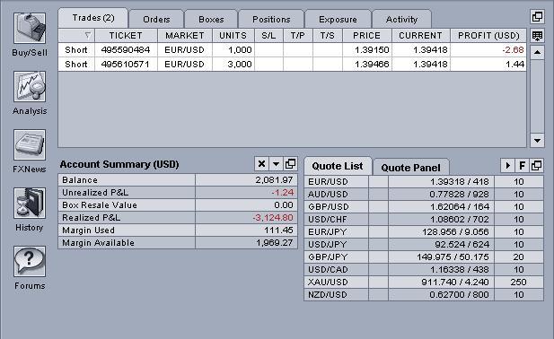
Task: Select the GBP/JPY quote row
Action: click(424, 256)
